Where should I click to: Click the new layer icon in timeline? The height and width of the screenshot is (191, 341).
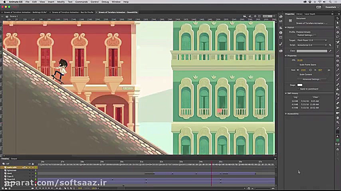(3, 188)
